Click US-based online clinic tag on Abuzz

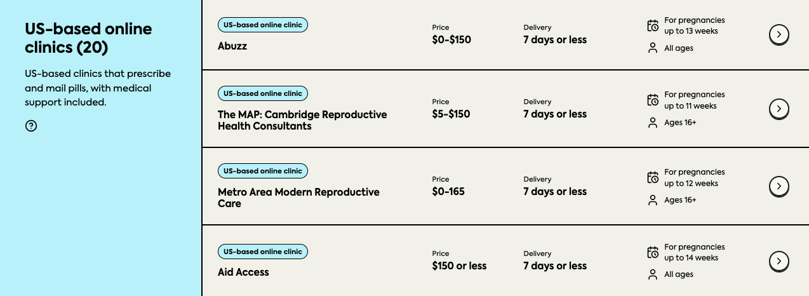coord(263,25)
